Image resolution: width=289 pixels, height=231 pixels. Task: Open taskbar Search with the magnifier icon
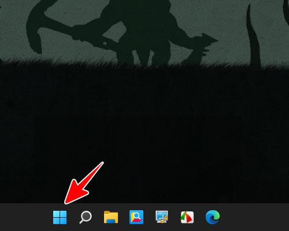[86, 217]
